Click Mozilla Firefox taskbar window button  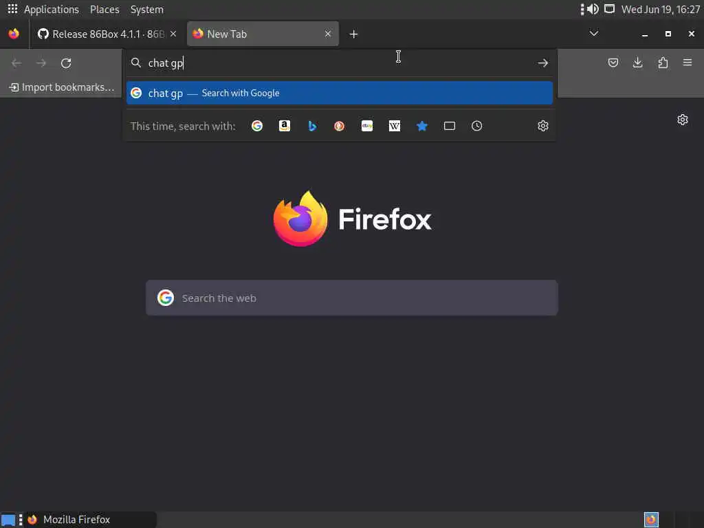(x=90, y=520)
